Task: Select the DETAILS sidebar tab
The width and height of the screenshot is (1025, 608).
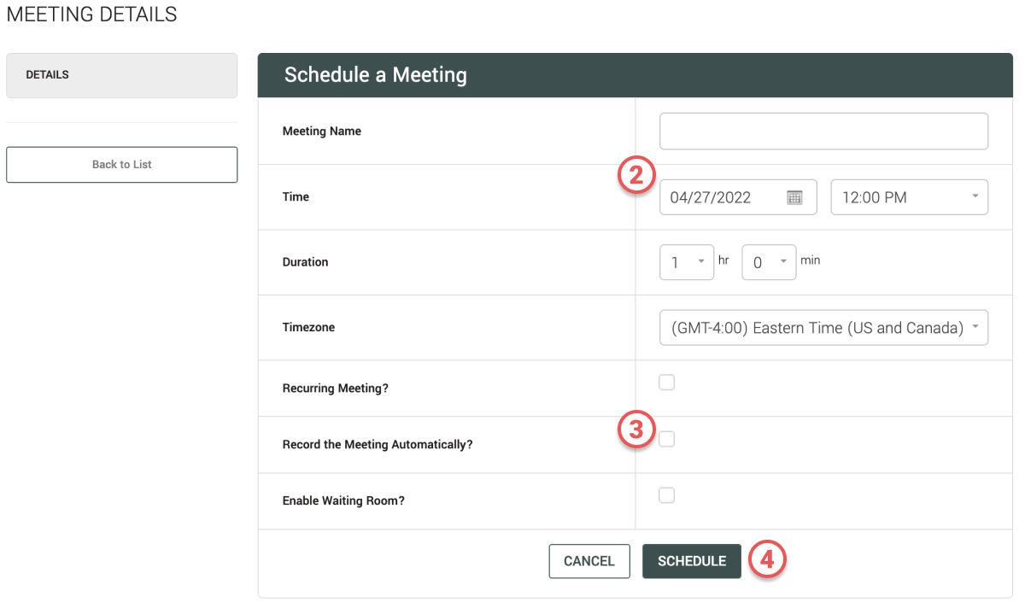Action: [x=121, y=75]
